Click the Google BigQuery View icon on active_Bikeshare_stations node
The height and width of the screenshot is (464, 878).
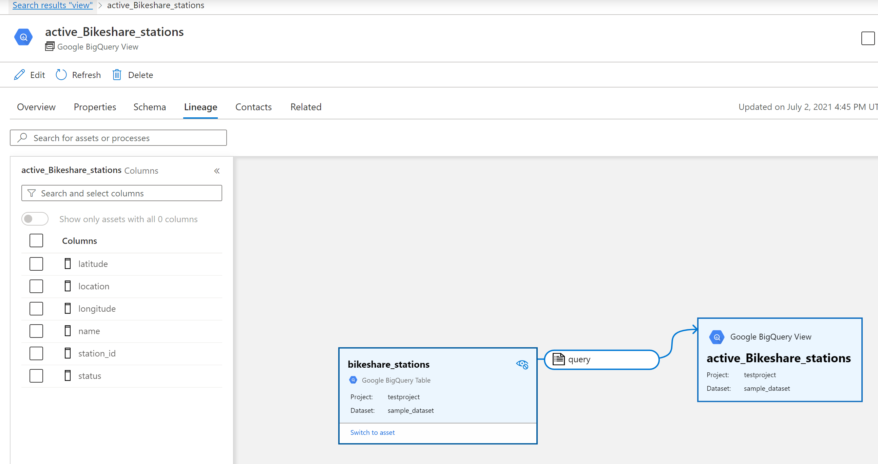point(715,337)
